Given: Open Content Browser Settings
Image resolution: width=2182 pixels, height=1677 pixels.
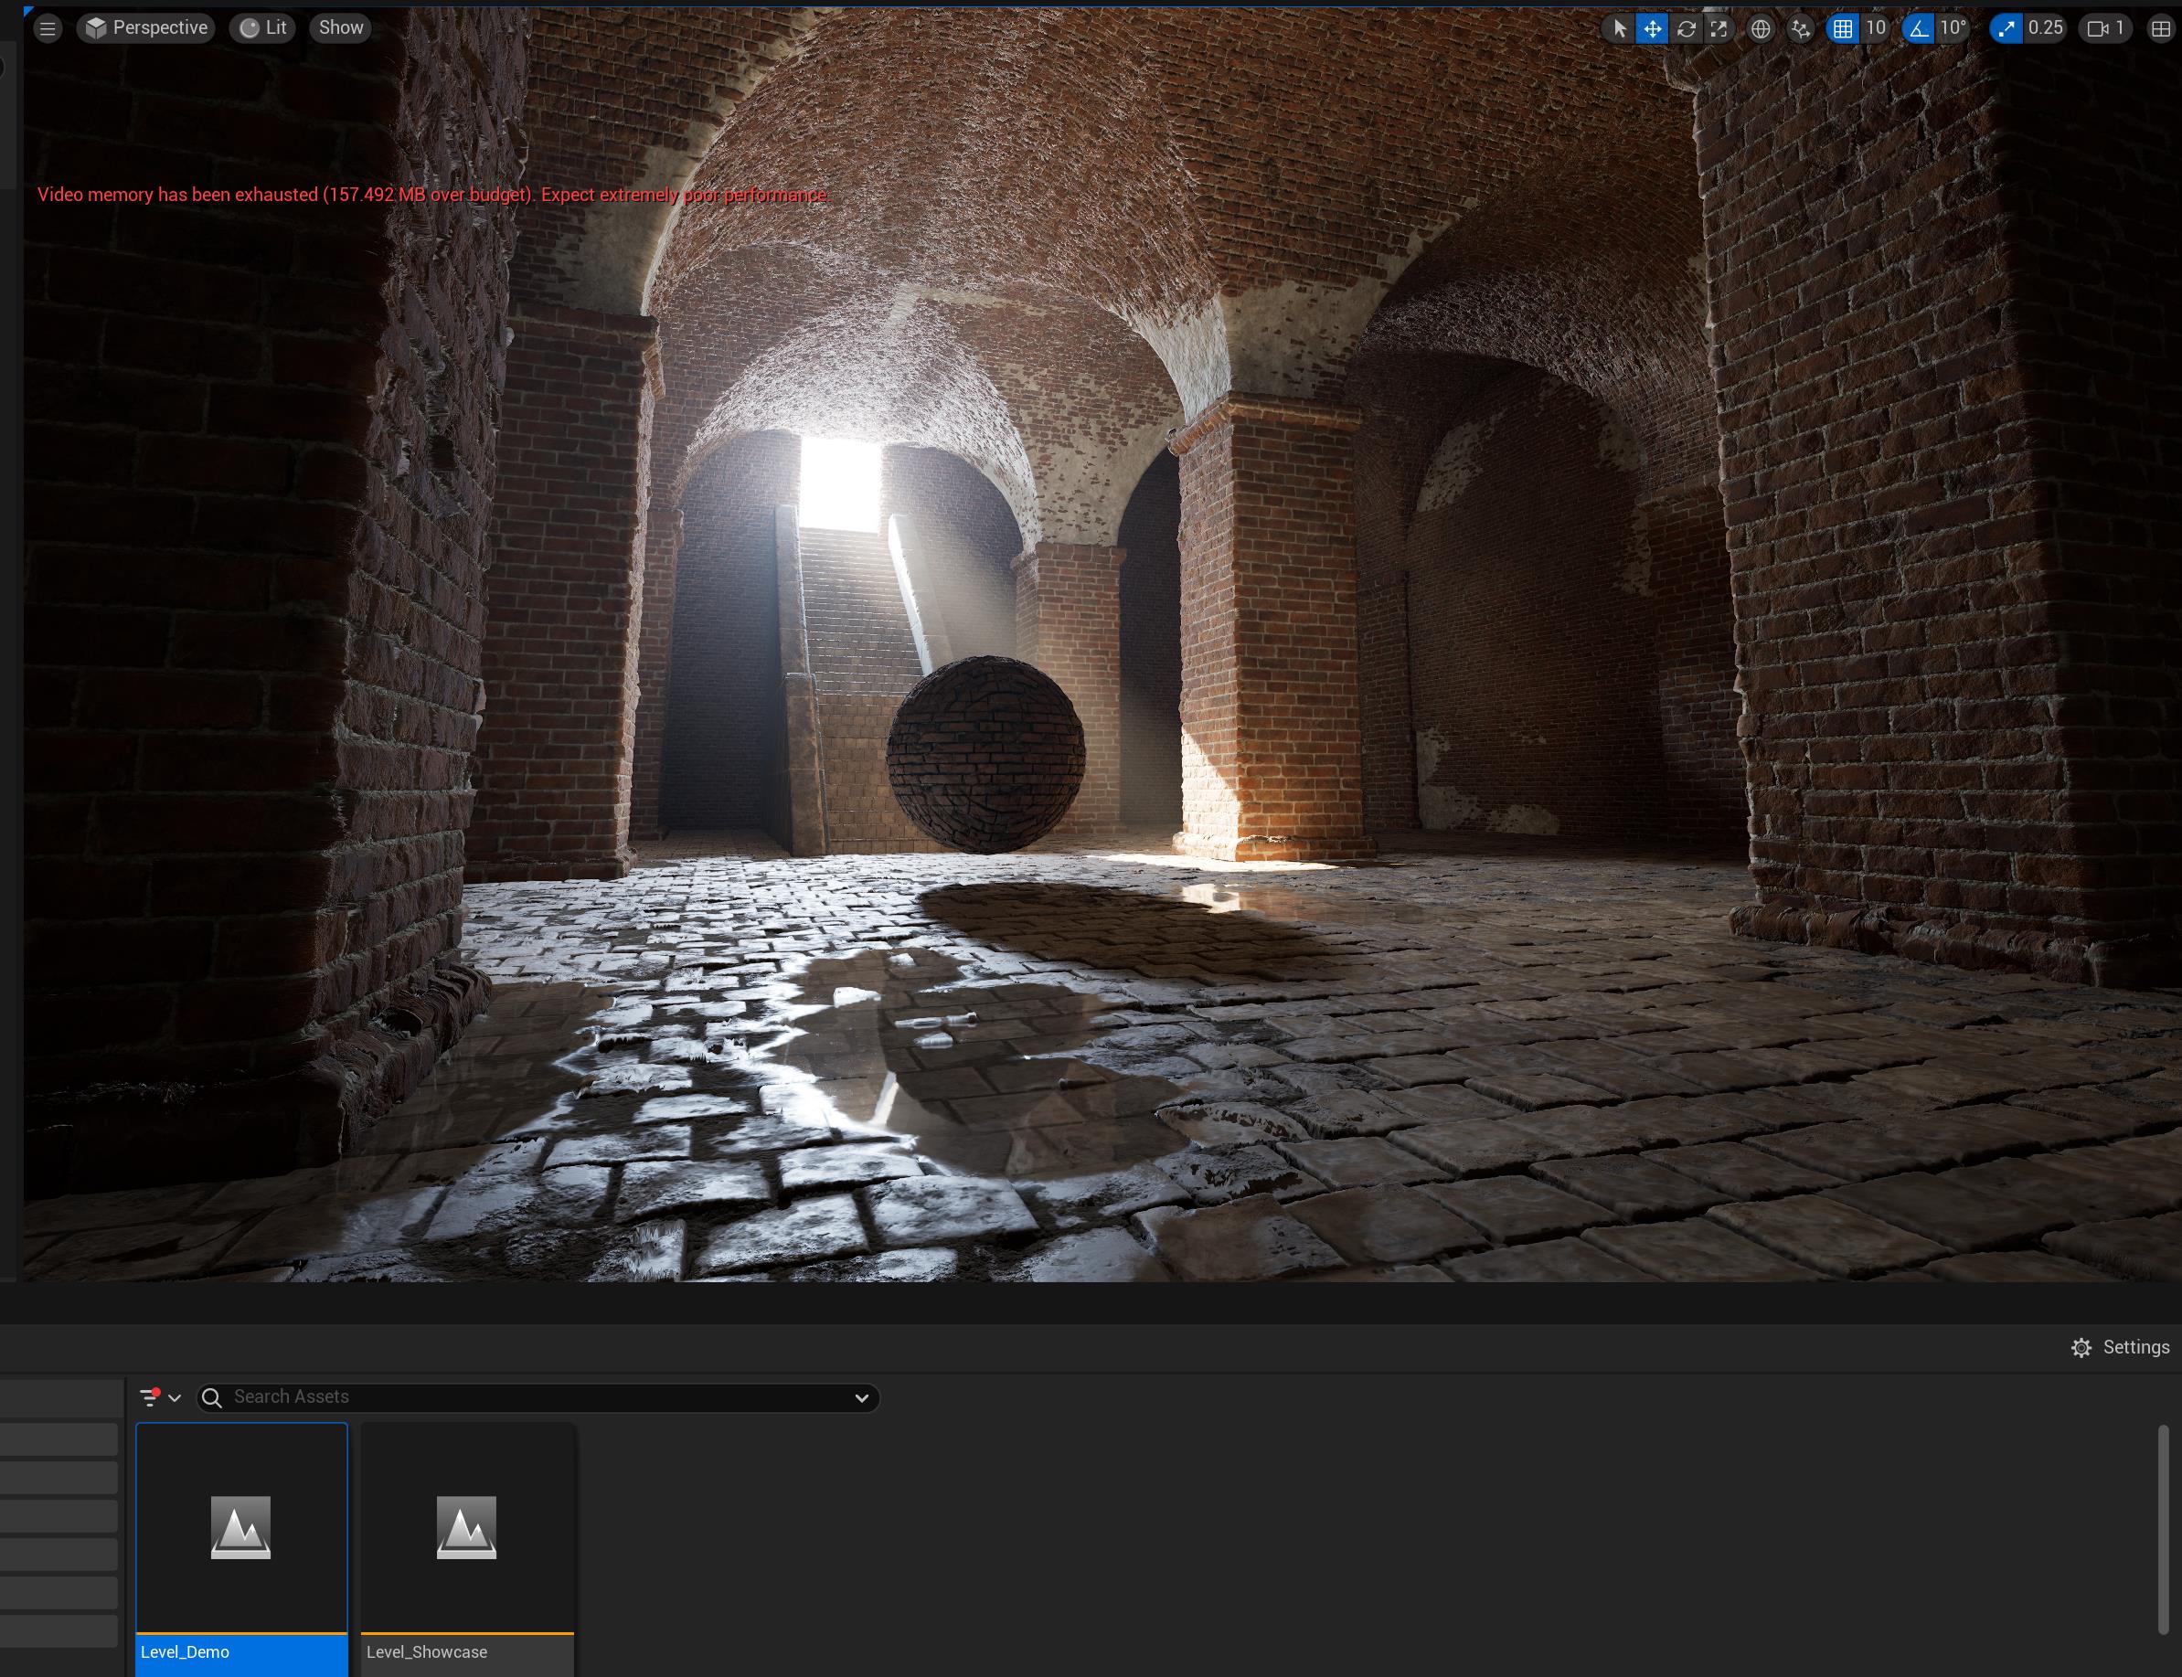Looking at the screenshot, I should 2120,1348.
